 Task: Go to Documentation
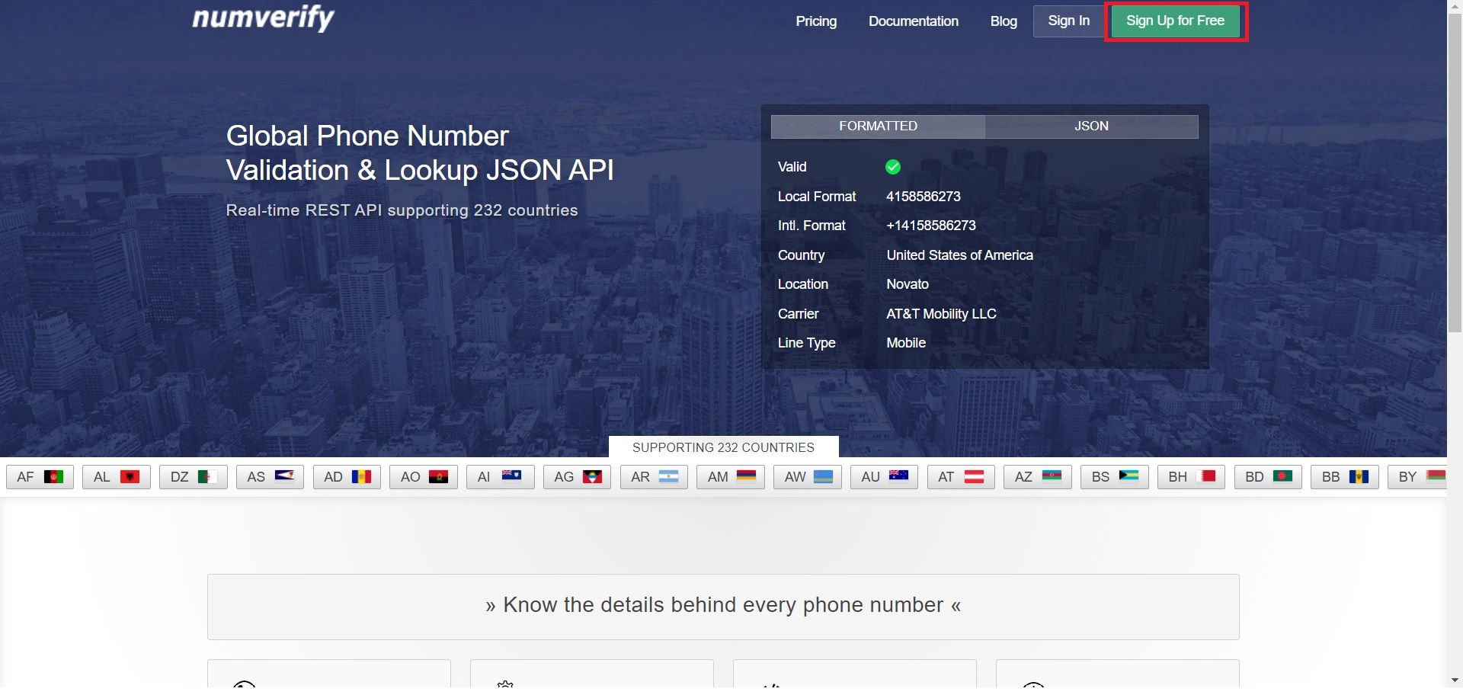914,21
